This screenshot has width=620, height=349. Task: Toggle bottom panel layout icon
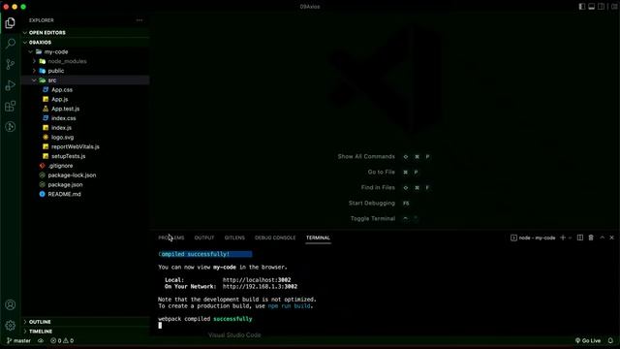click(x=592, y=7)
